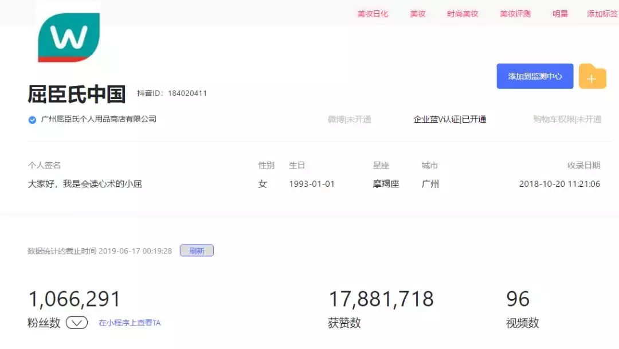
Task: Click the 抖音ID 184020411 text
Action: (172, 93)
